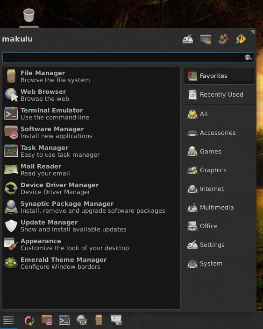The height and width of the screenshot is (329, 263).
Task: Focus the menu search field
Action: (128, 57)
